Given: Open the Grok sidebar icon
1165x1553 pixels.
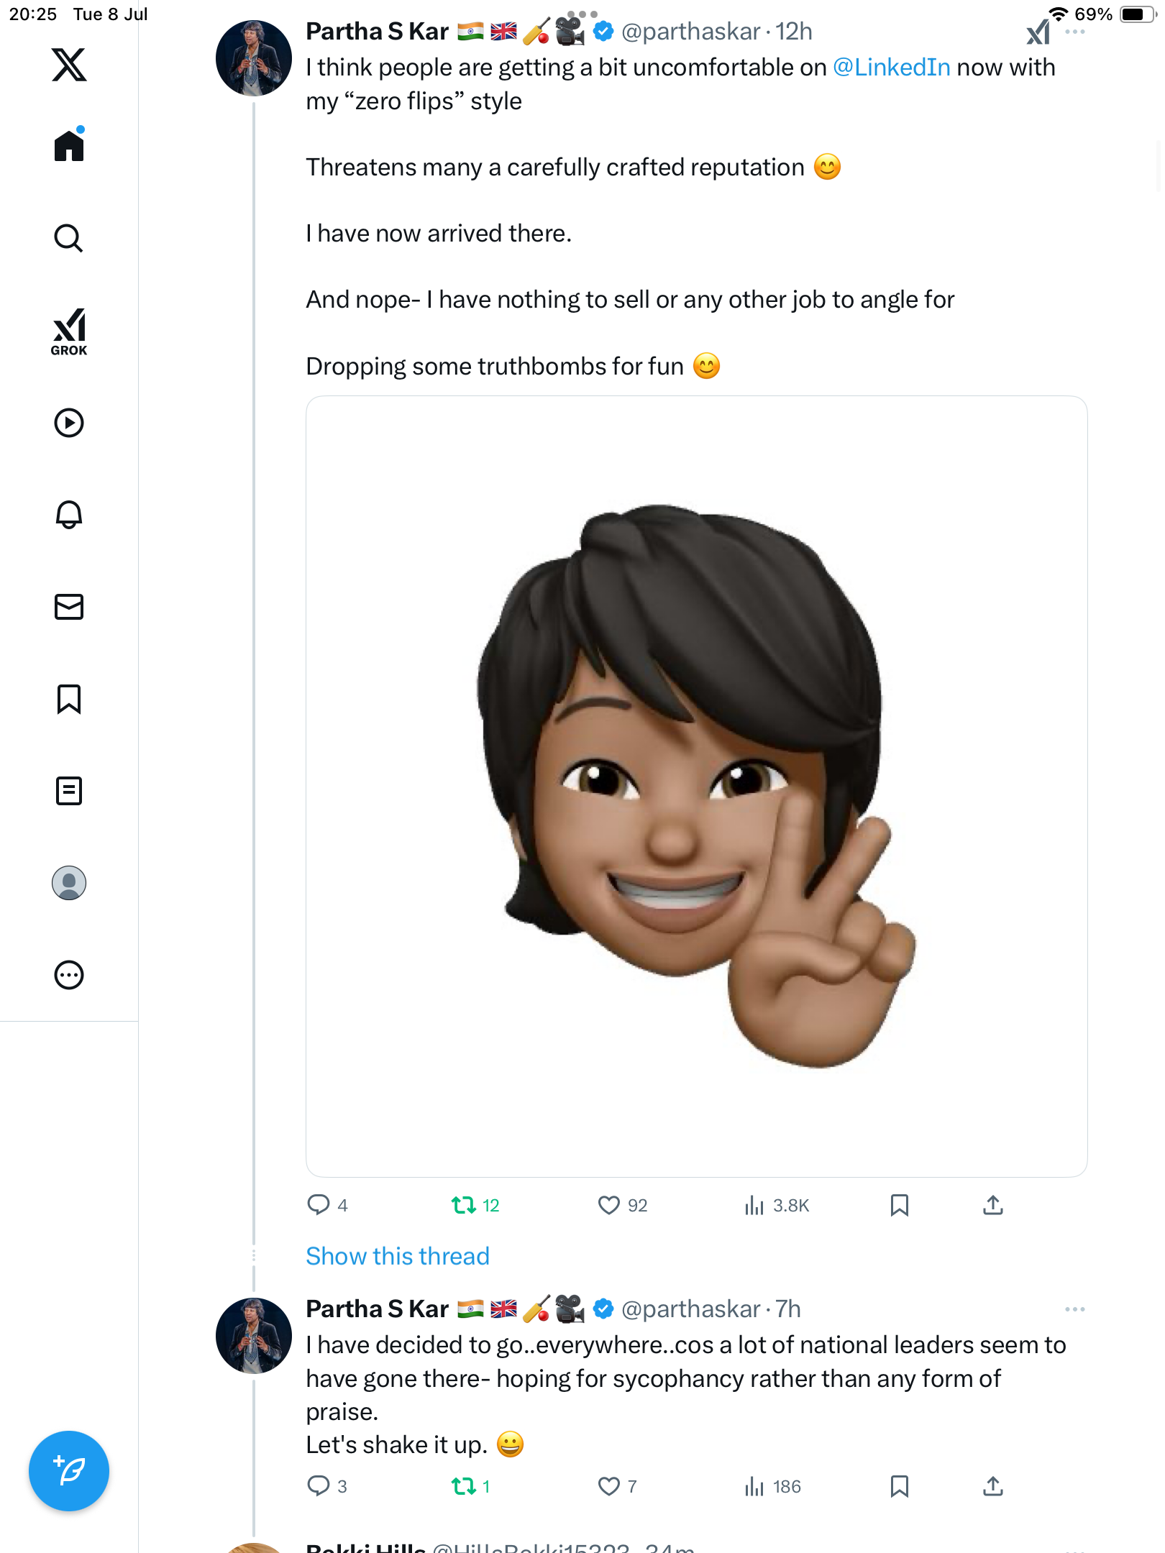Looking at the screenshot, I should pyautogui.click(x=69, y=331).
